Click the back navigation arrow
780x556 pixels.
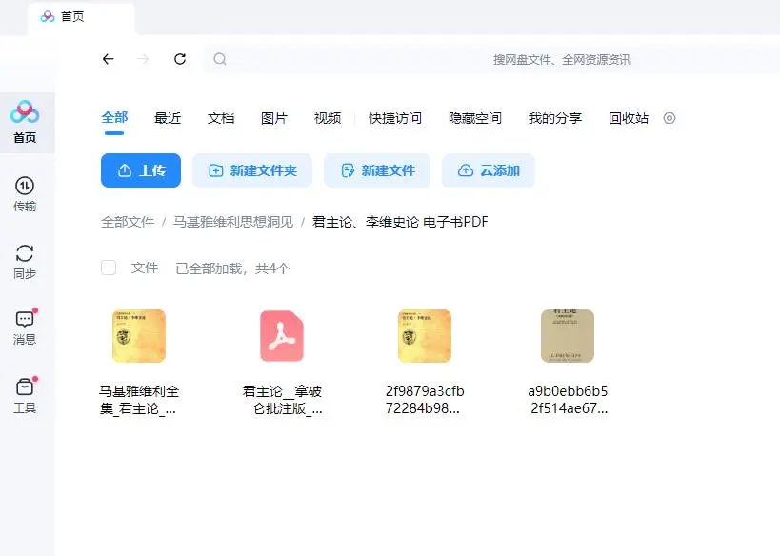point(108,59)
